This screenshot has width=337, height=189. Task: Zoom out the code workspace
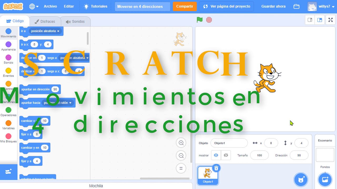[181, 156]
